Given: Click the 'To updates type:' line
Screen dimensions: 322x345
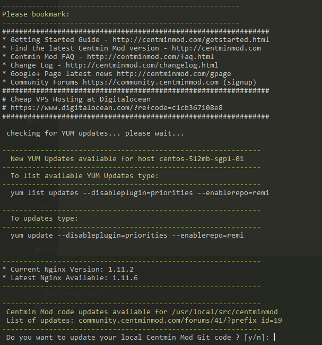Looking at the screenshot, I should point(44,218).
